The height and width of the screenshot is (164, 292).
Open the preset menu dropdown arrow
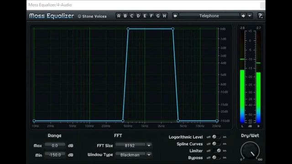coord(250,16)
